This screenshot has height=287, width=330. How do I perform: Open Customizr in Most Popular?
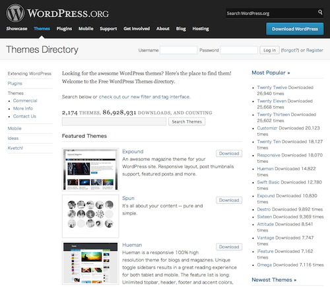[267, 128]
